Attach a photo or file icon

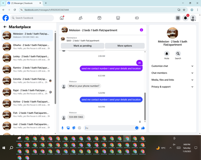click(x=68, y=128)
